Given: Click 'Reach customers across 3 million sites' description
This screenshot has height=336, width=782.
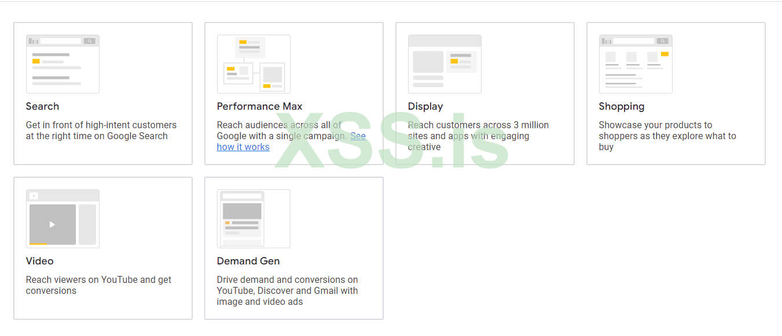Looking at the screenshot, I should pyautogui.click(x=478, y=136).
